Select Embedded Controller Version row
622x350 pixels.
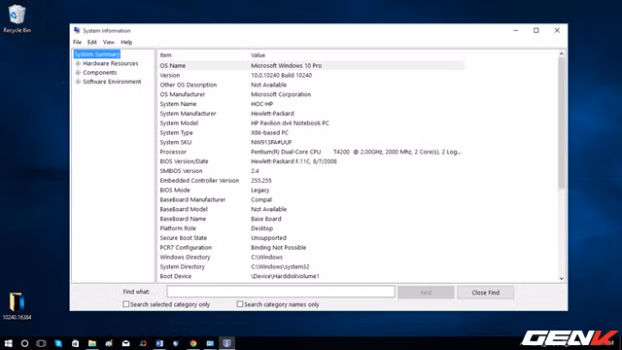point(311,180)
